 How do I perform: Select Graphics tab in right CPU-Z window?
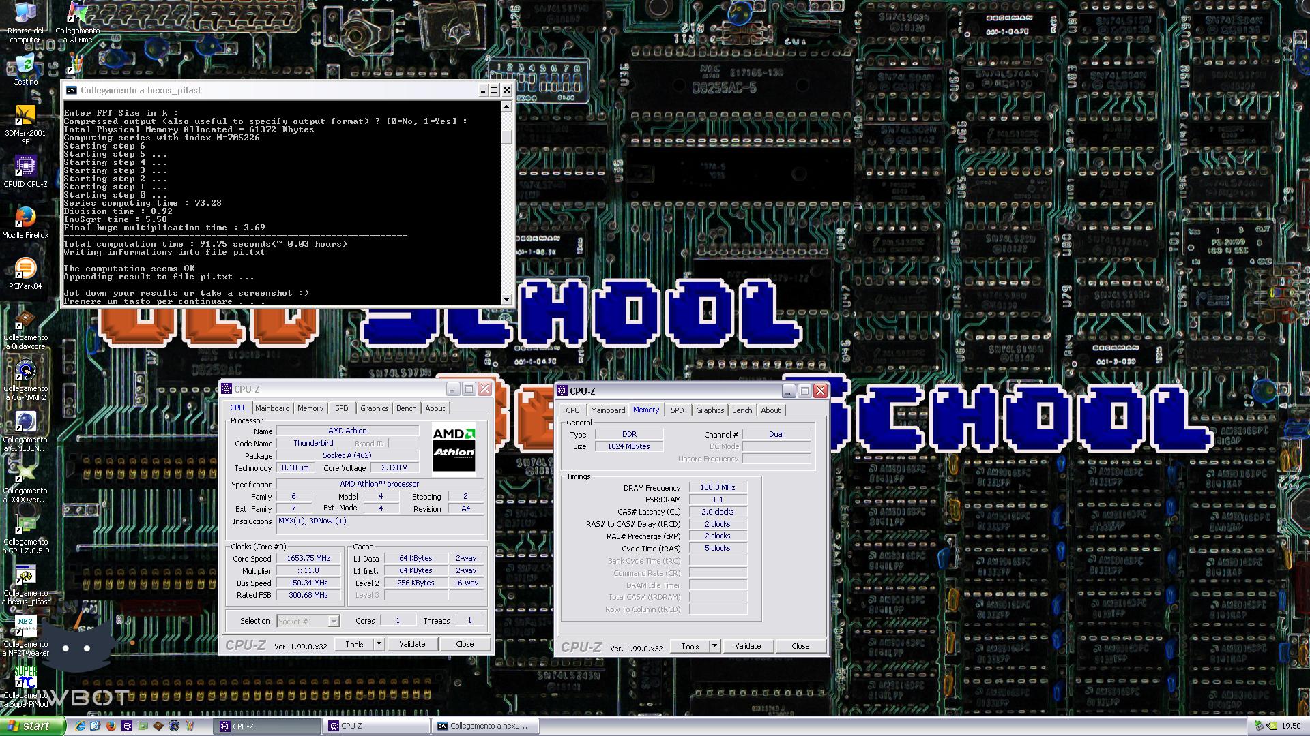tap(710, 410)
